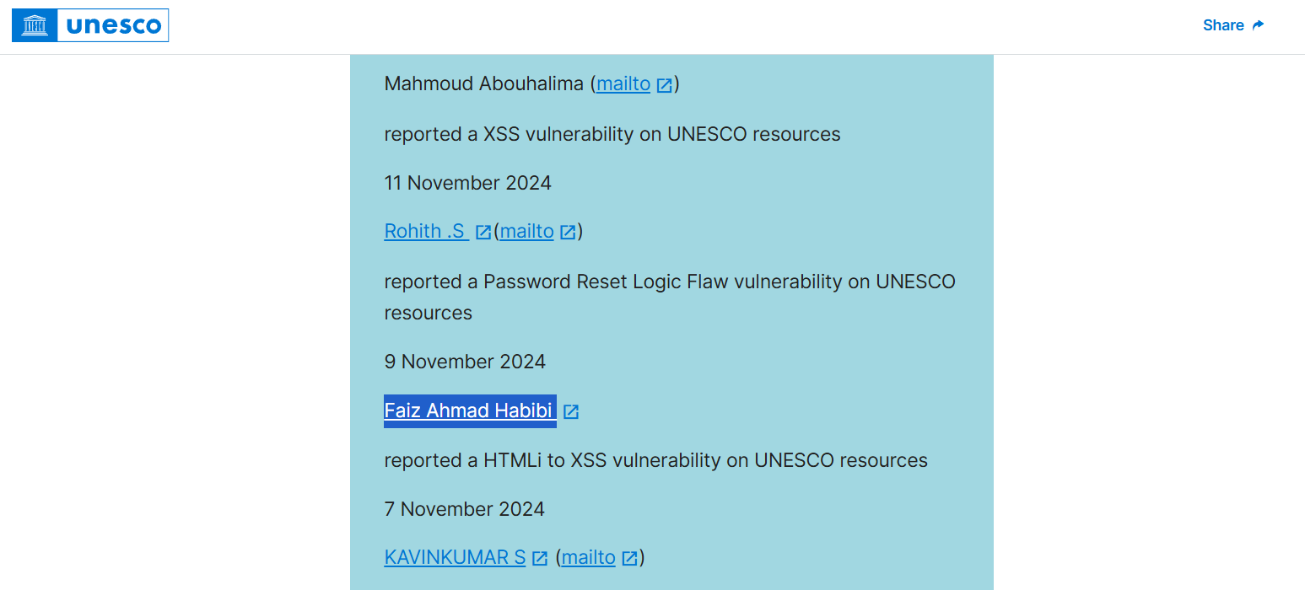Image resolution: width=1305 pixels, height=590 pixels.
Task: Click the 9 November 2024 date text
Action: pos(465,362)
